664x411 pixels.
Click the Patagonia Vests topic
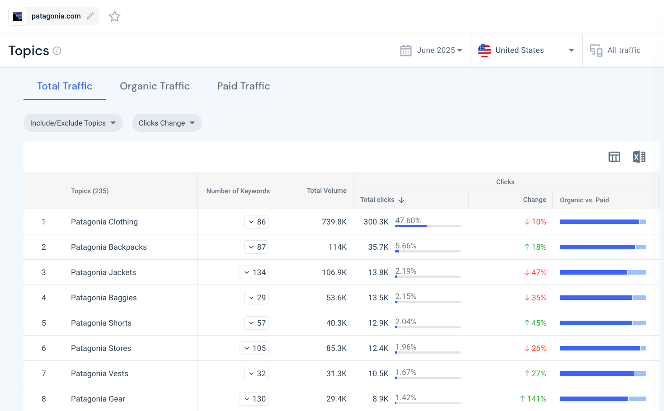tap(99, 374)
